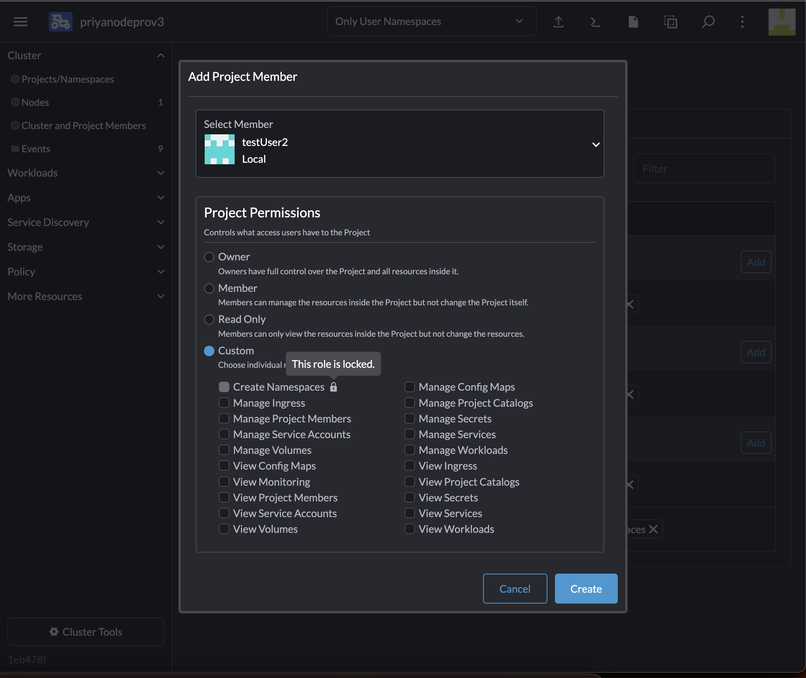Open the Import YAML upload icon
The image size is (806, 678).
click(x=558, y=22)
